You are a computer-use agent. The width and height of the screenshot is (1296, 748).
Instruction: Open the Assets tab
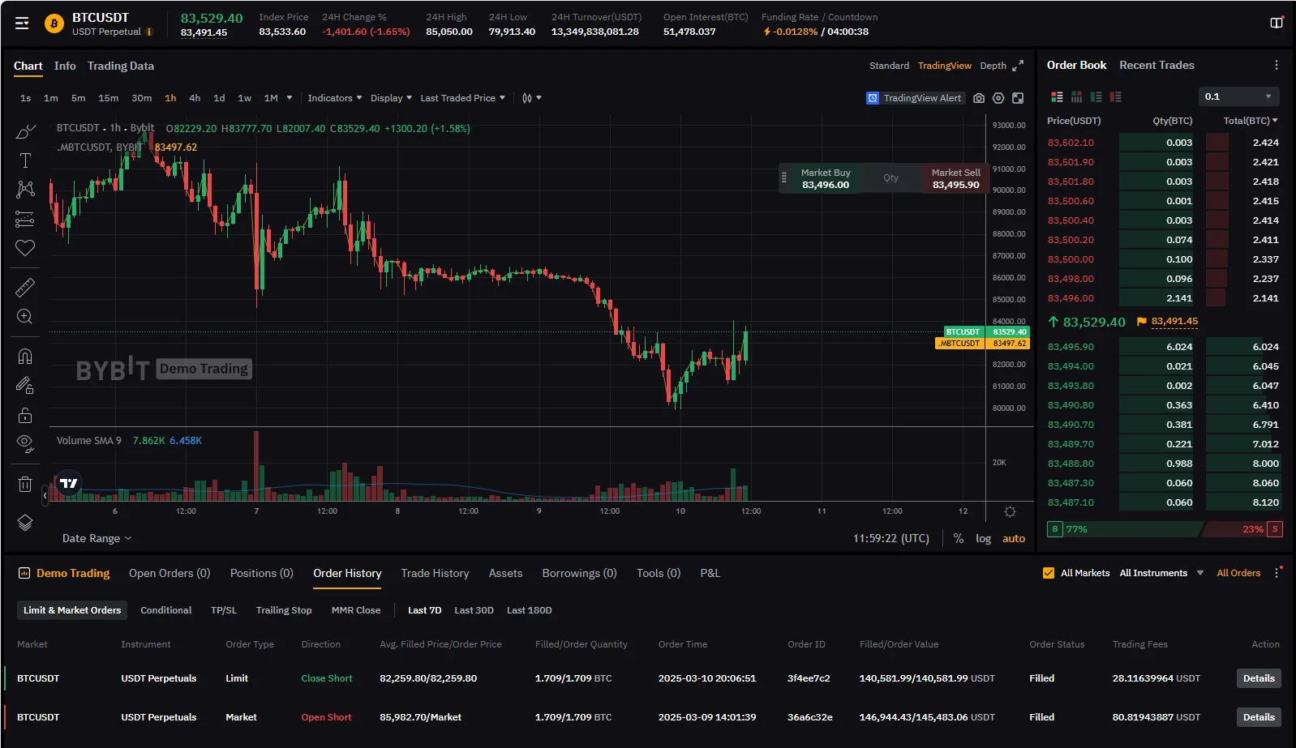(x=505, y=573)
